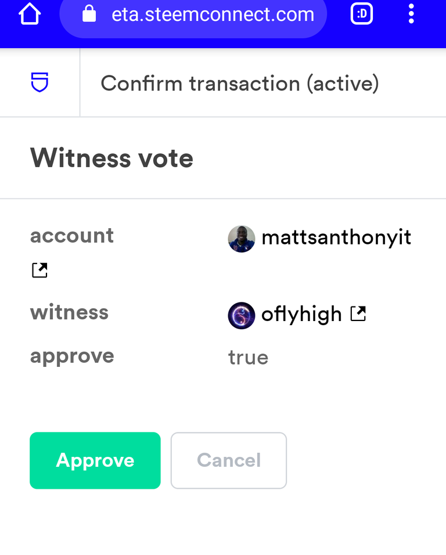Click the Witness vote heading

[111, 158]
